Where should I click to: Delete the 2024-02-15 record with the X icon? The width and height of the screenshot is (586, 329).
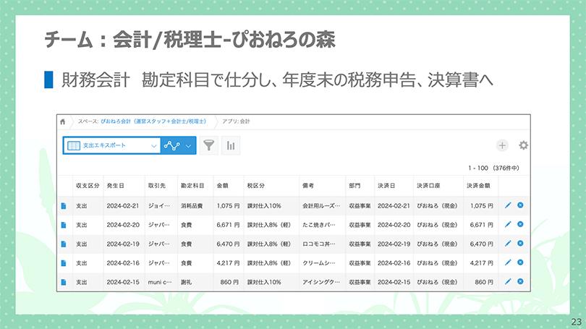click(x=520, y=281)
